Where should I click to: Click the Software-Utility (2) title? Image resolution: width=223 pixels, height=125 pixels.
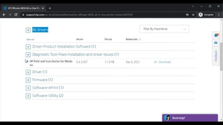pyautogui.click(x=48, y=96)
